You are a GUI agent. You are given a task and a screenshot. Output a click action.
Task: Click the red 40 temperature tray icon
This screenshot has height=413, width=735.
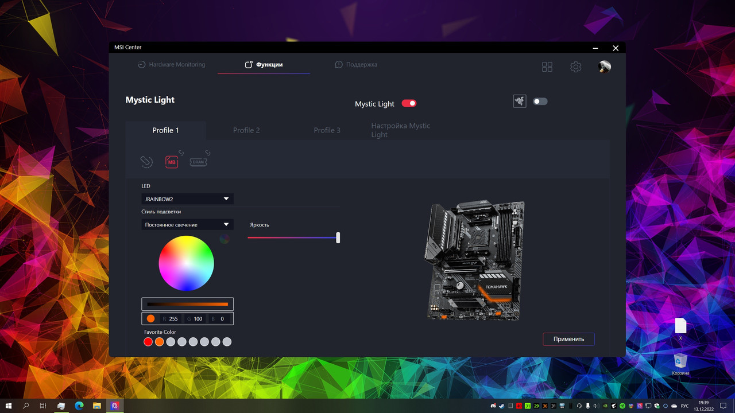[519, 406]
